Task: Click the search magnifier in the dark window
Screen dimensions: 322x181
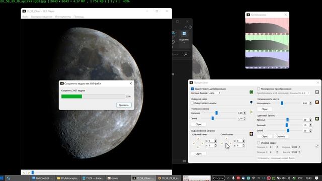Action: (x=186, y=54)
